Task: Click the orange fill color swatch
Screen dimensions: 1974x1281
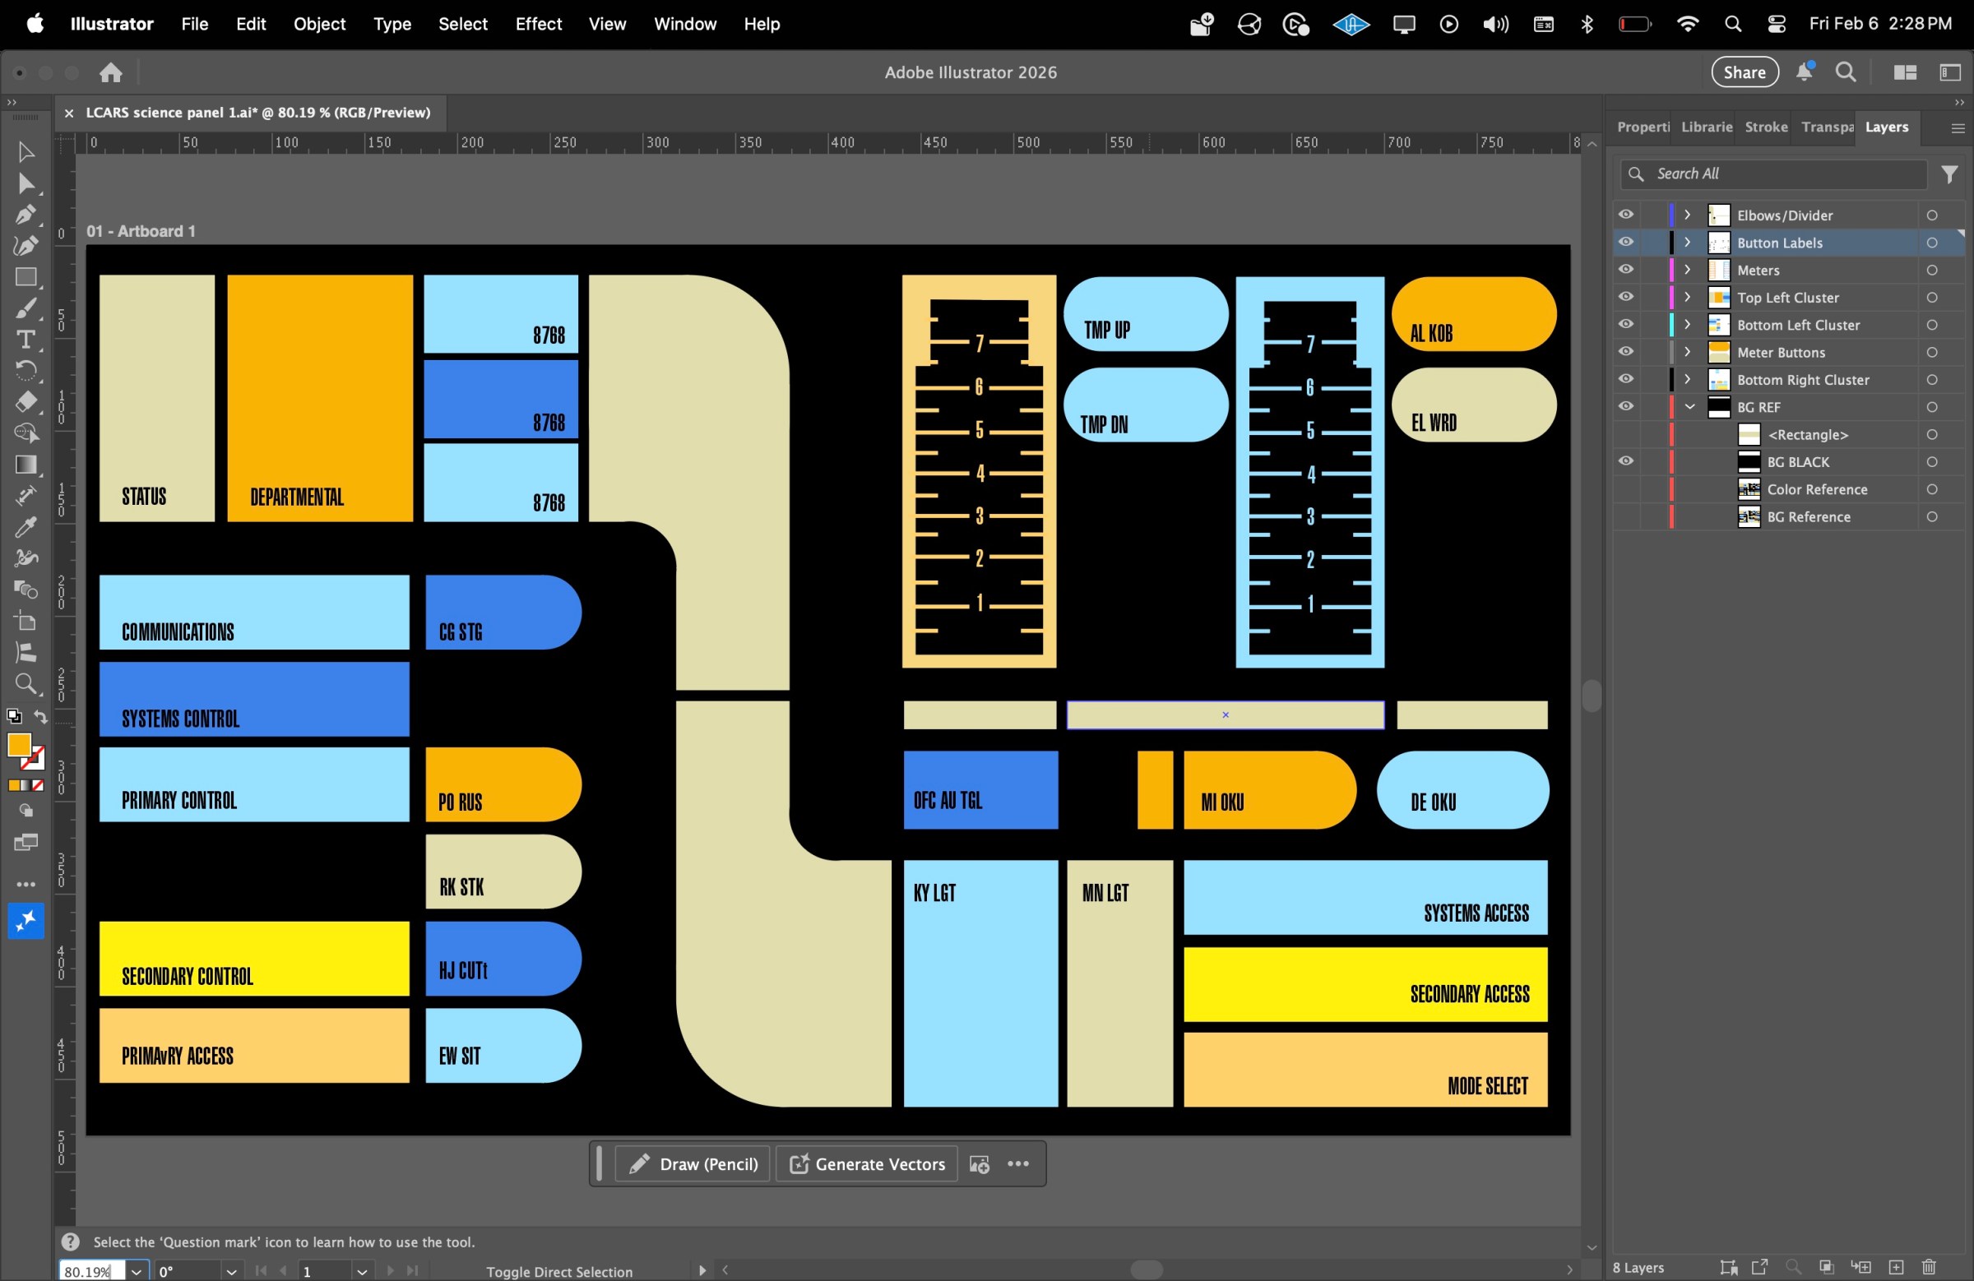Action: [x=21, y=747]
